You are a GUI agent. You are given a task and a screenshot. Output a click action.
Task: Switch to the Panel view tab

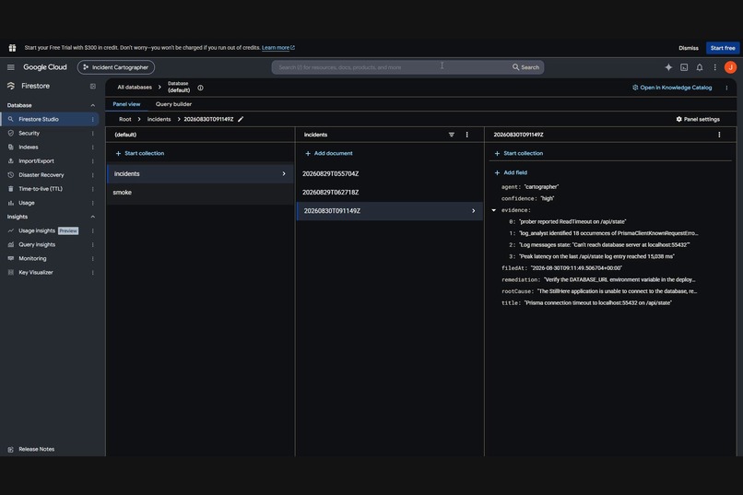[126, 104]
